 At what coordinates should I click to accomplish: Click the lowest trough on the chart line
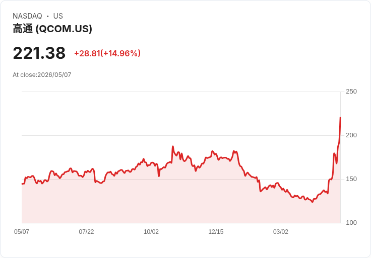tap(313, 202)
